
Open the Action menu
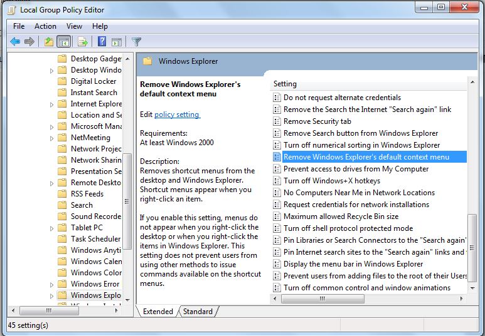(45, 26)
